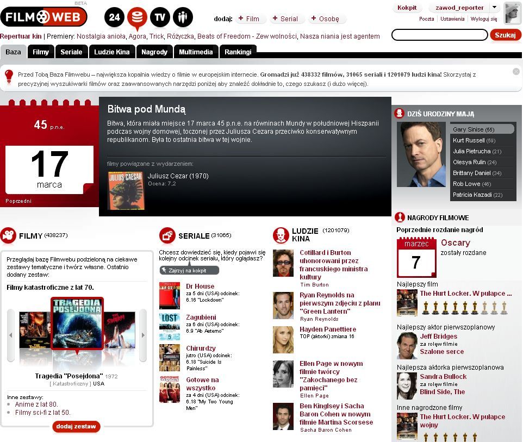Viewport: 523px width, 442px height.
Task: Open the Filmweb logo homepage
Action: click(x=43, y=17)
